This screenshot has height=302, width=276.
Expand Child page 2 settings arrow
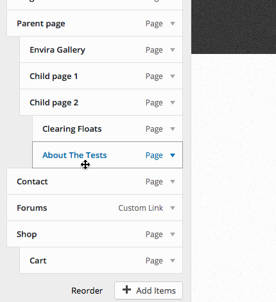tap(173, 102)
